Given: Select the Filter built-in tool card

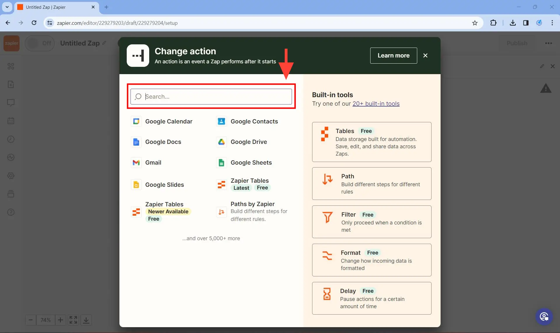Looking at the screenshot, I should (x=372, y=222).
